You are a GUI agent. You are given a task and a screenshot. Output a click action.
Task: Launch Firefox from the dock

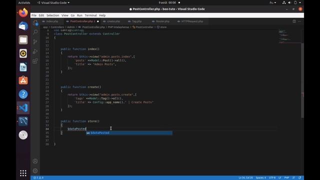[x=23, y=12]
